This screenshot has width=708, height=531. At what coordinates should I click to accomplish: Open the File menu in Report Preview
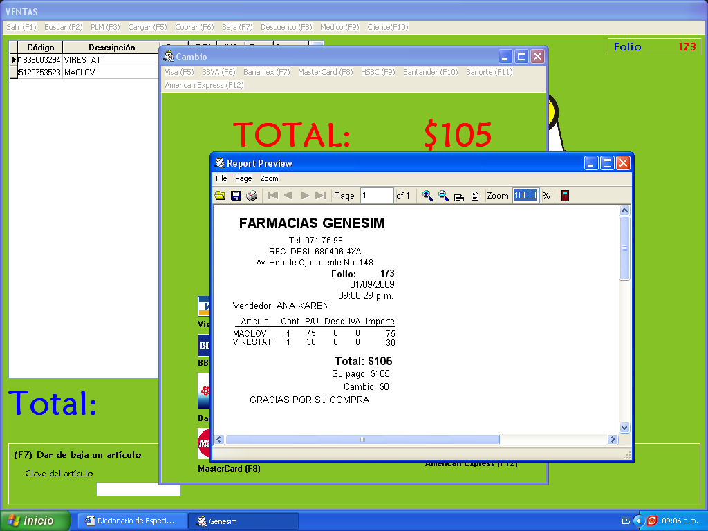221,178
